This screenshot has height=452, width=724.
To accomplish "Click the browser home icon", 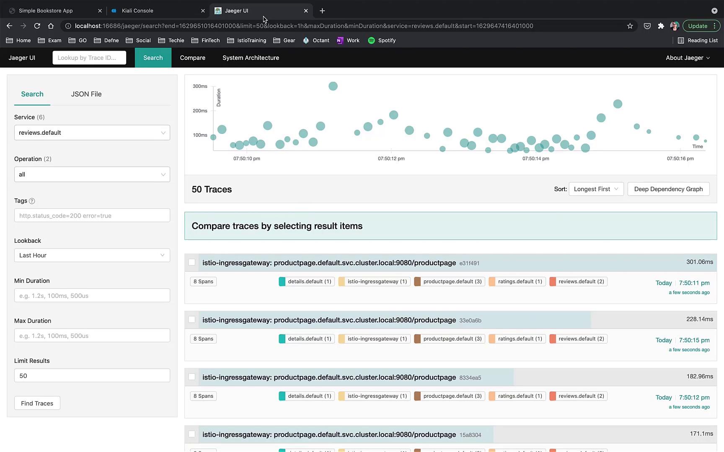I will (x=51, y=26).
